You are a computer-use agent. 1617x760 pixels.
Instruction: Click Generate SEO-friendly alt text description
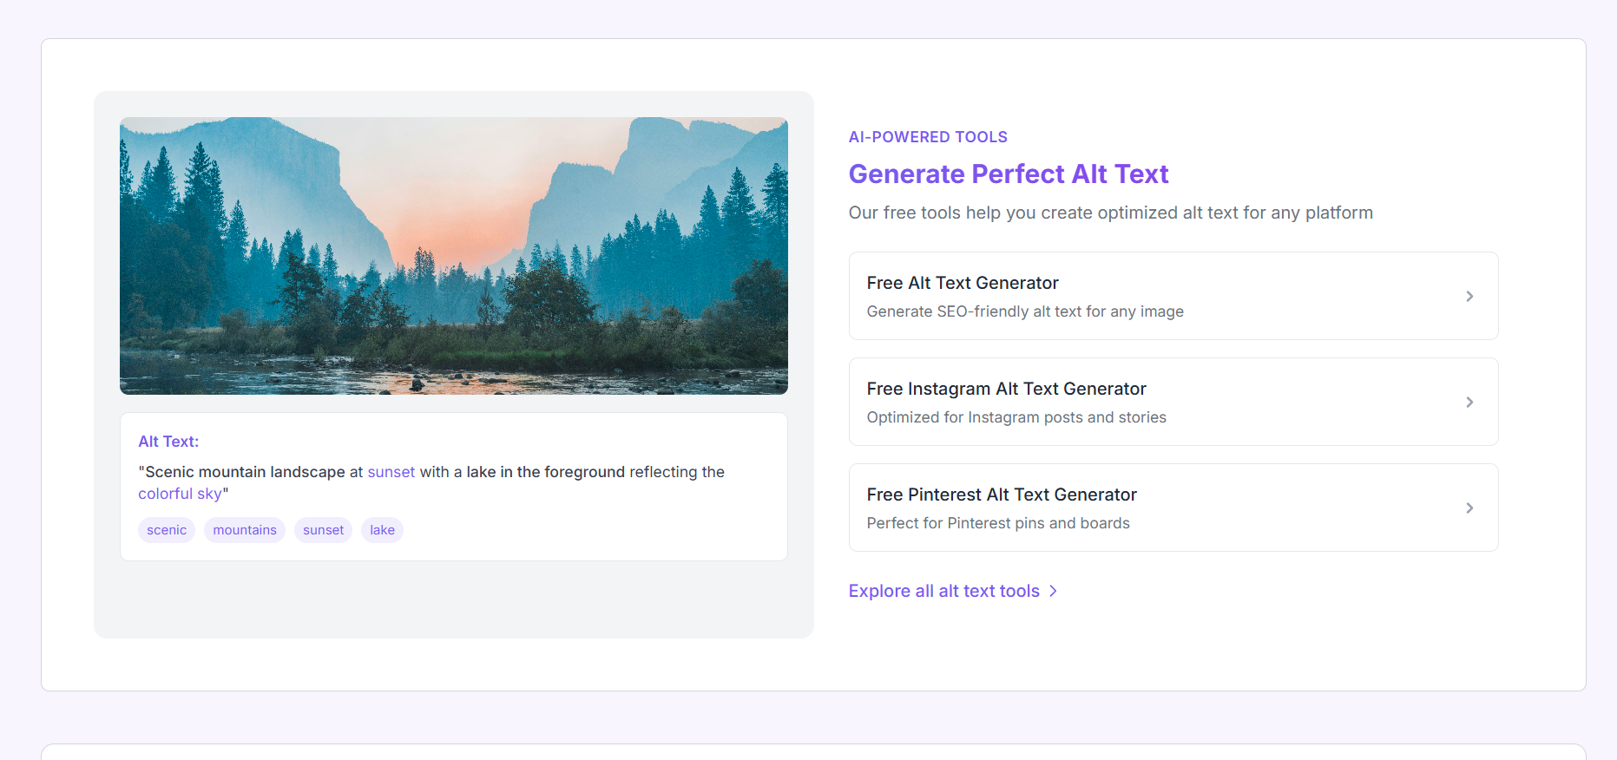pos(1025,311)
